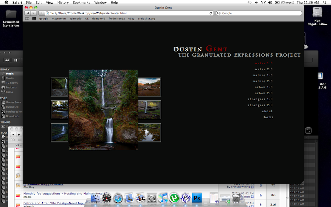
Task: Open the demonoid bookmark
Action: [99, 19]
